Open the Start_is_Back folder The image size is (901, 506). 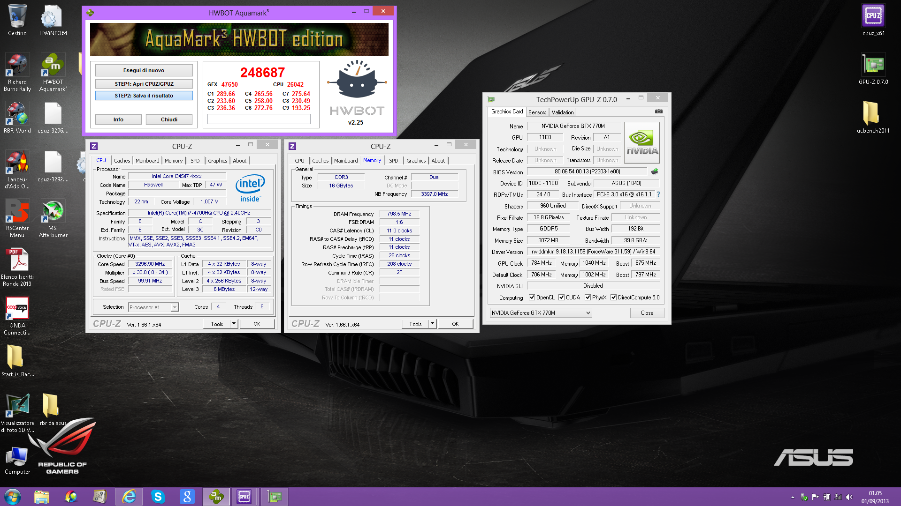[x=17, y=361]
